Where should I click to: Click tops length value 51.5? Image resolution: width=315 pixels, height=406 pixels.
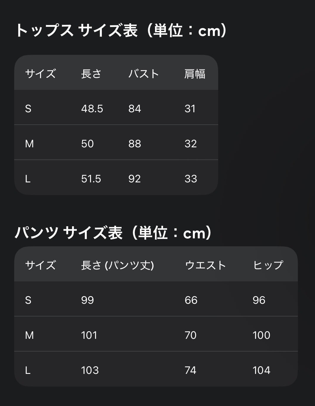(91, 179)
